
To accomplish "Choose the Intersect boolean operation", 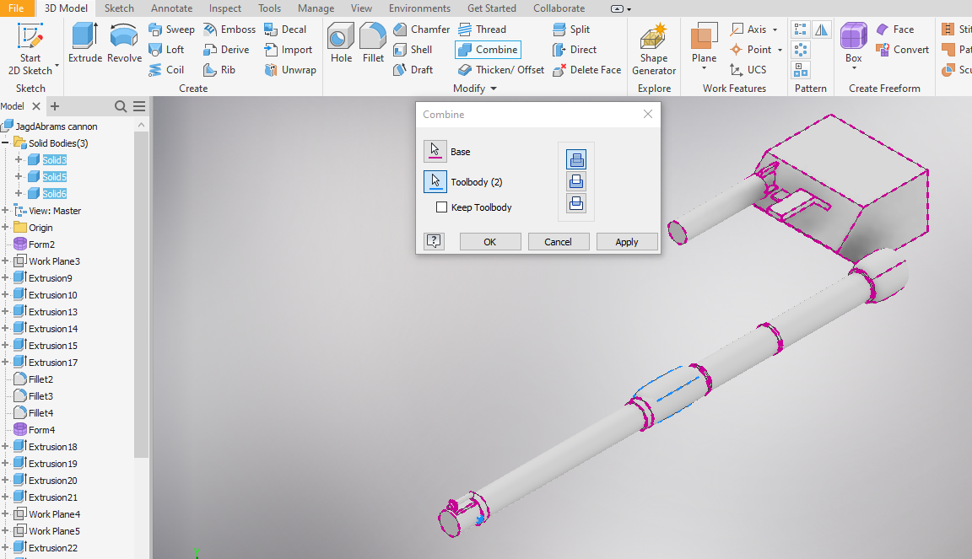I will pos(575,203).
